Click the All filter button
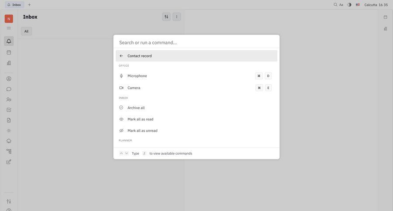Screen dimensions: 393x211 pos(26,31)
